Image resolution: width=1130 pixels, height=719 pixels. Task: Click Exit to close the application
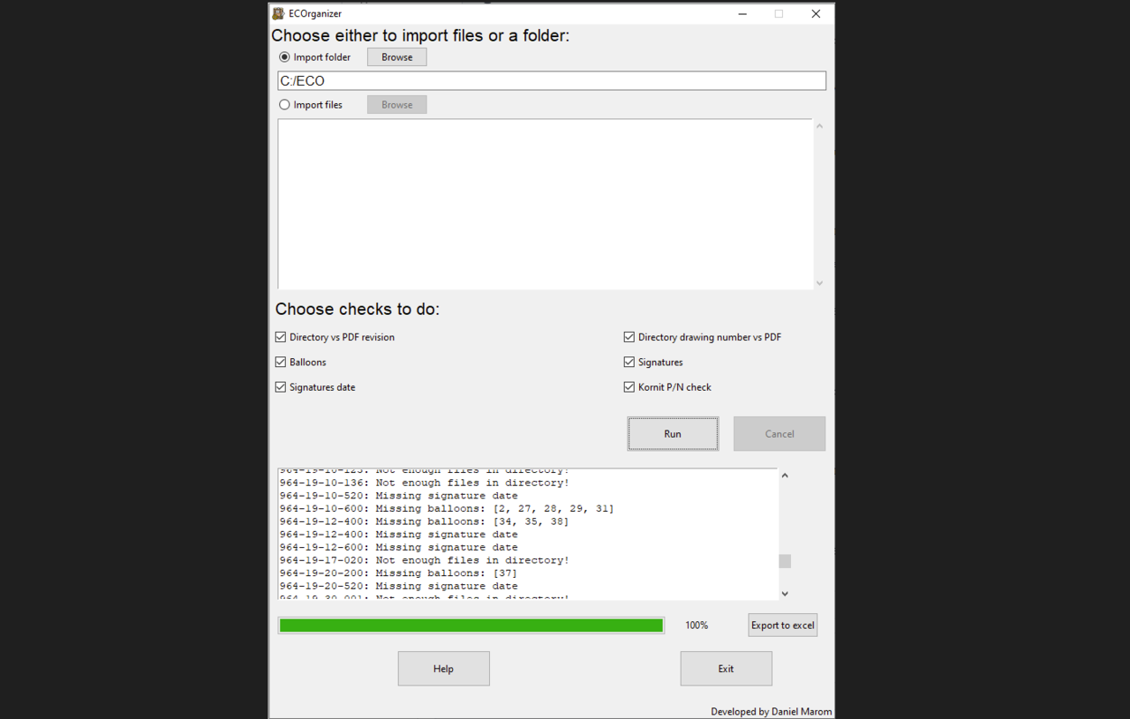726,668
